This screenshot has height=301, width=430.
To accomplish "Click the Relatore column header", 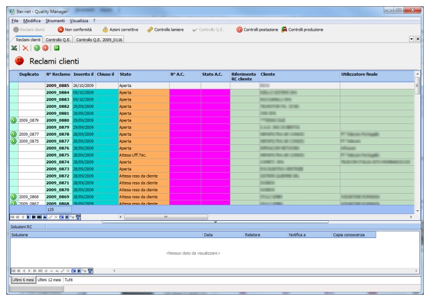I will point(266,235).
